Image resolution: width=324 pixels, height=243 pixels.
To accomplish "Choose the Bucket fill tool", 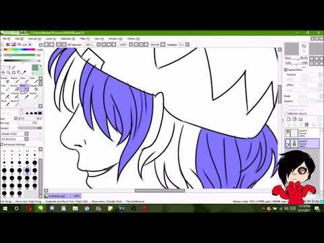I will pyautogui.click(x=15, y=88).
